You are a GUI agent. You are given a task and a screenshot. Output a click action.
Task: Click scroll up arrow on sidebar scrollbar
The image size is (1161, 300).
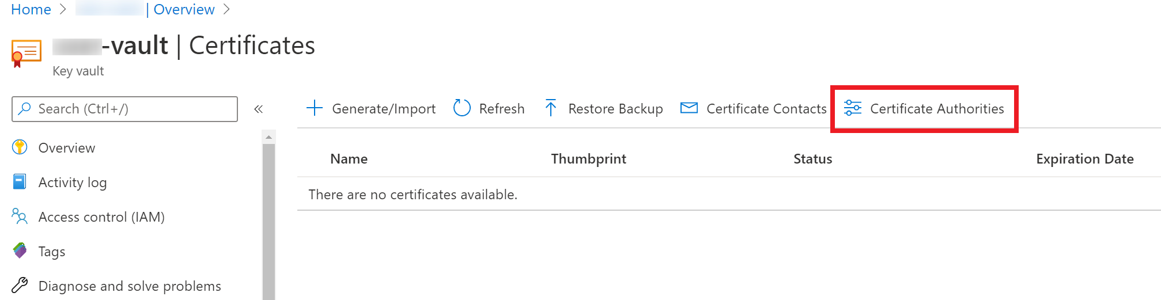(x=268, y=137)
